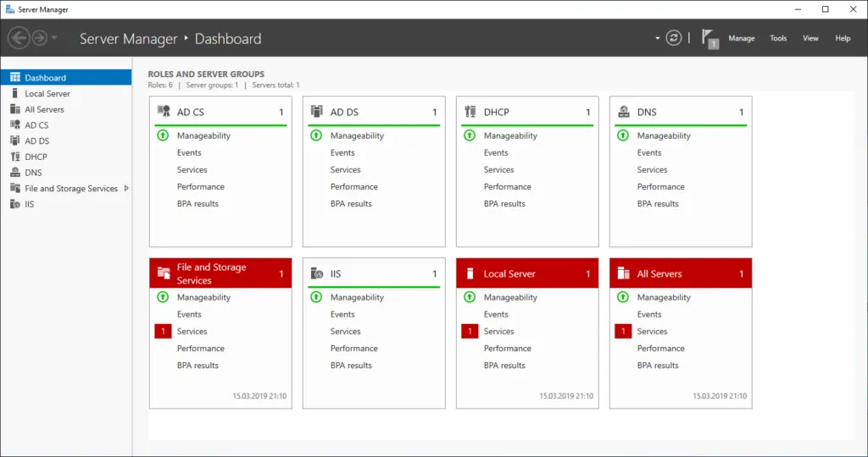Viewport: 868px width, 457px height.
Task: Click File and Storage Services tile icon
Action: coord(164,273)
